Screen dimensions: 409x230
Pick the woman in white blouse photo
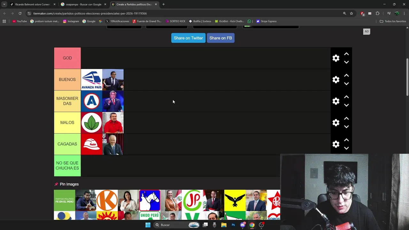(x=128, y=200)
